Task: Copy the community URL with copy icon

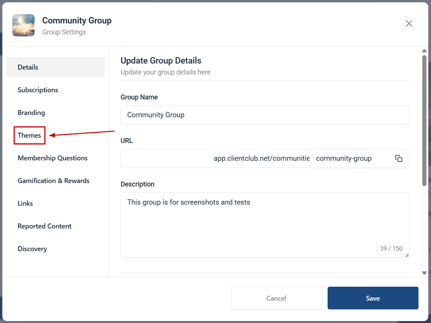Action: (398, 158)
